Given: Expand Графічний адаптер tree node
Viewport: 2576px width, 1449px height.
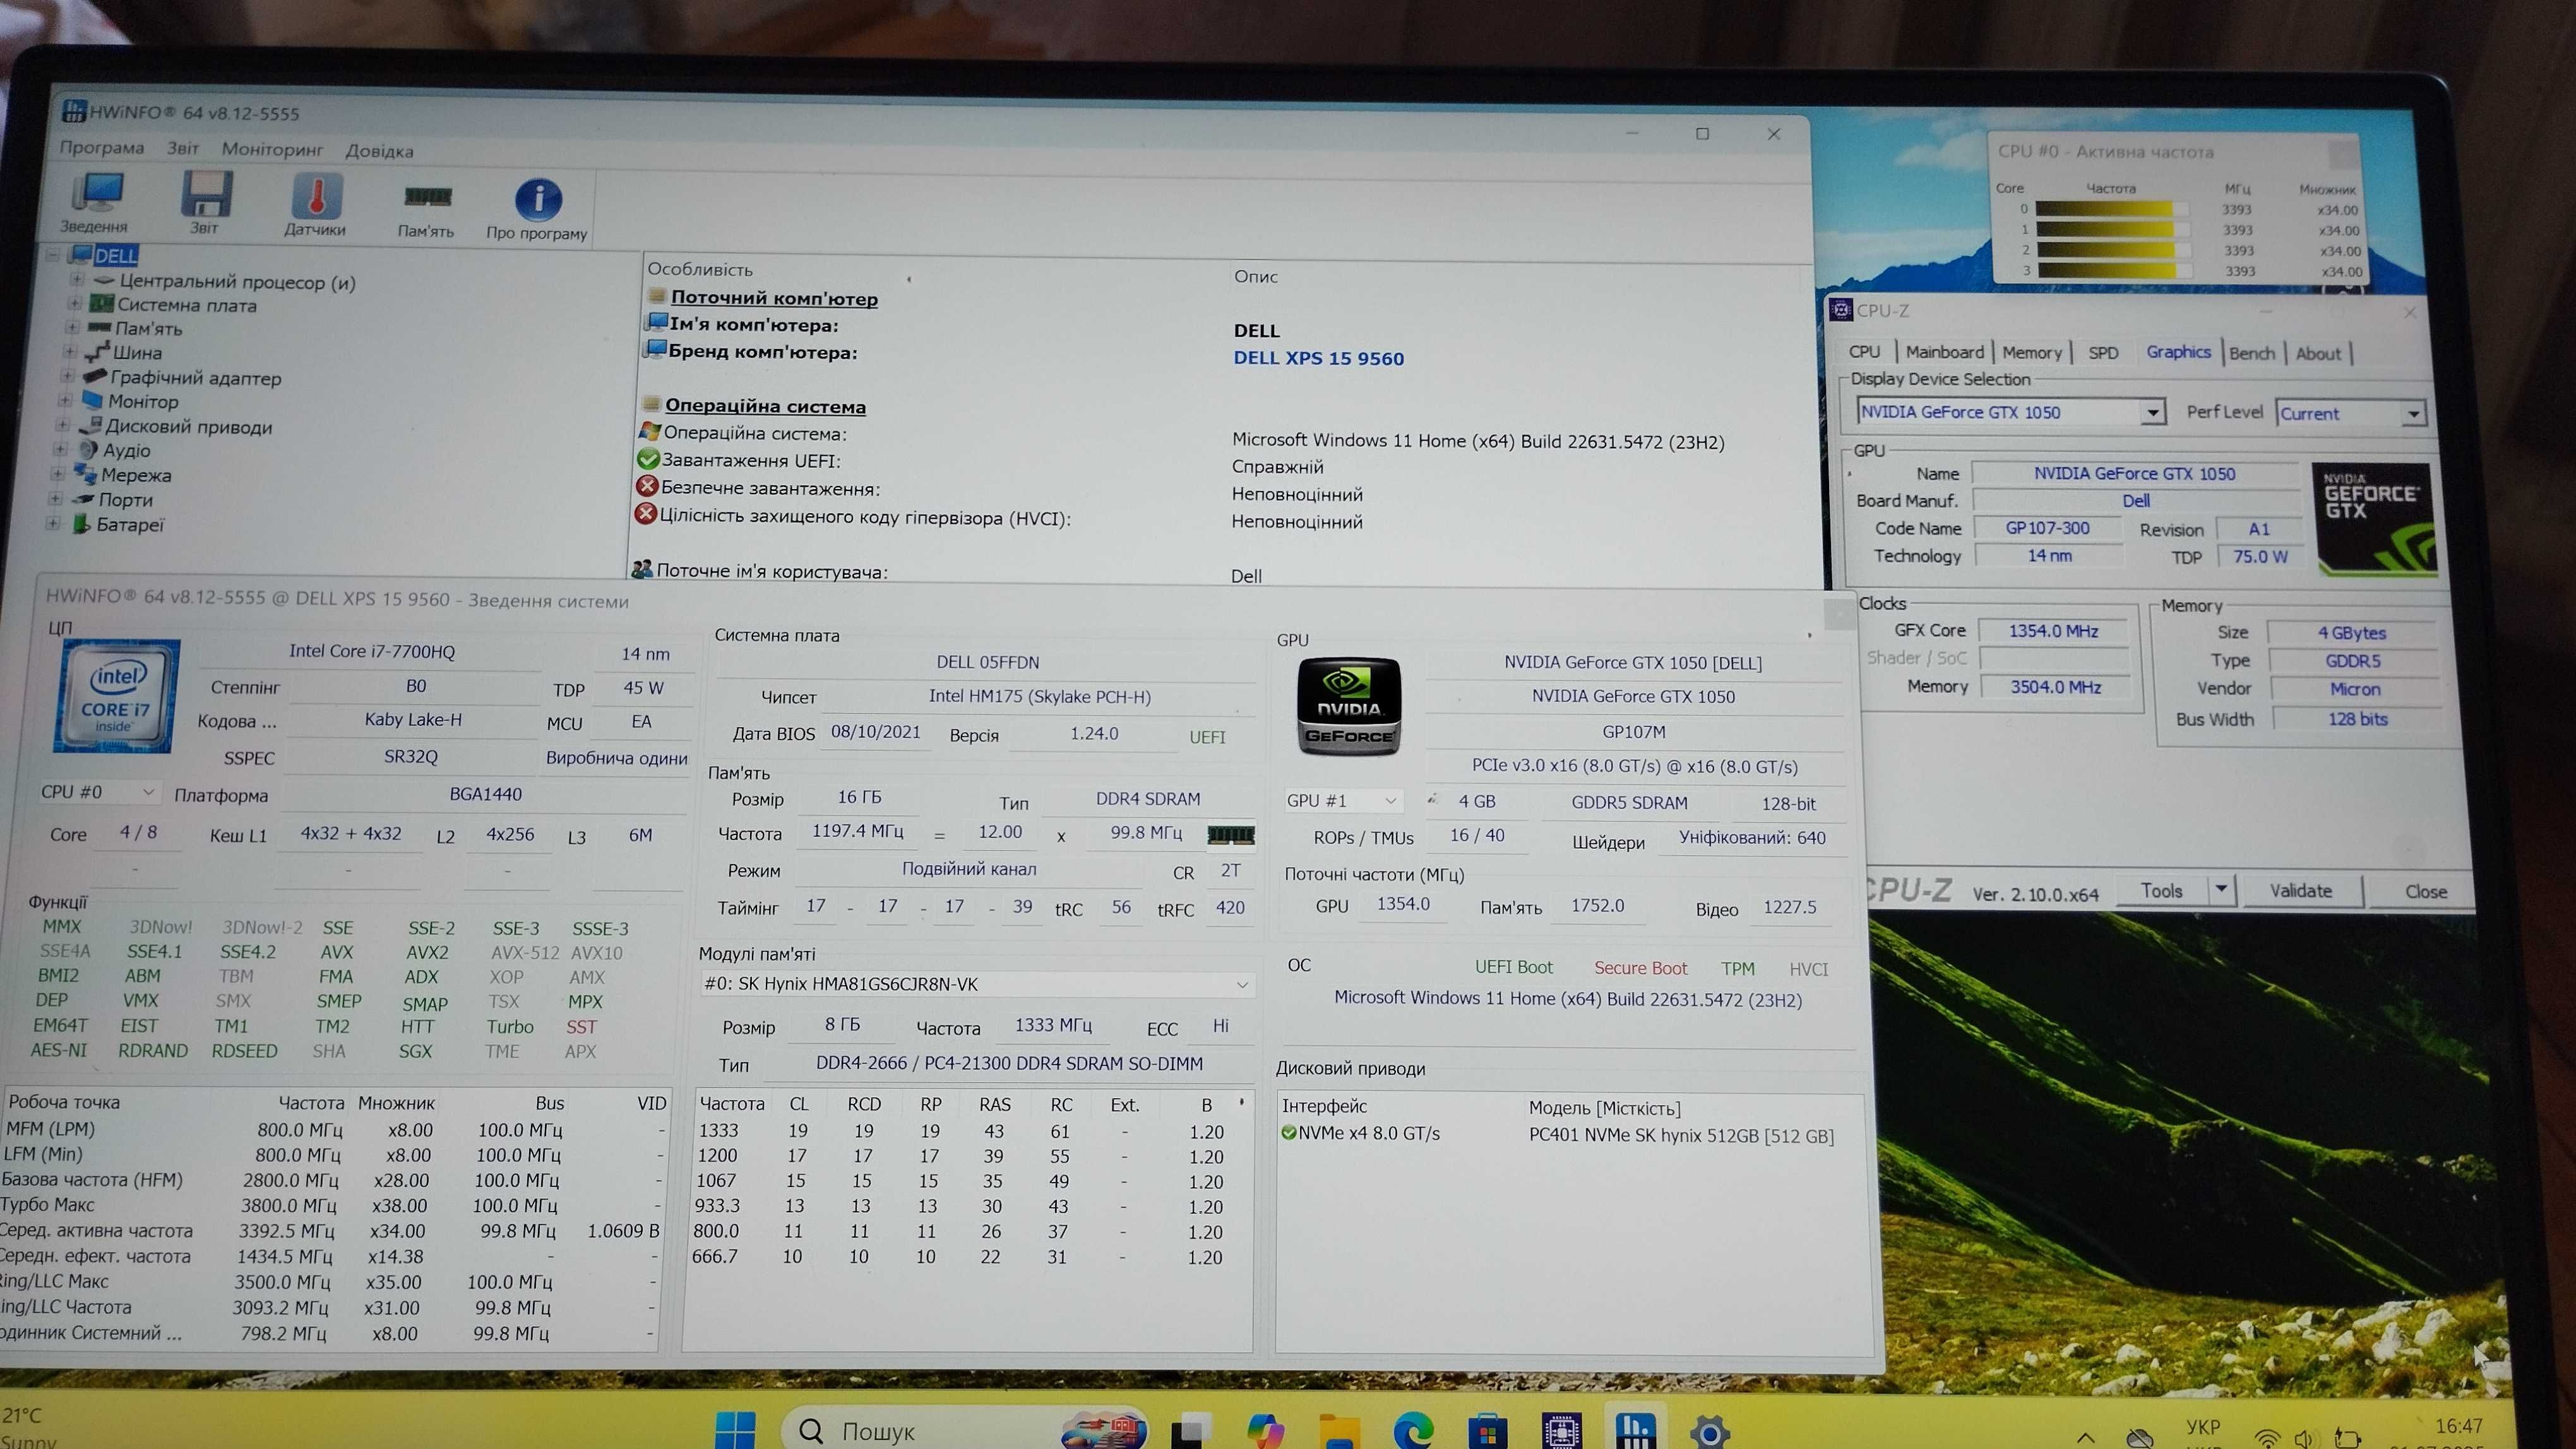Looking at the screenshot, I should [67, 376].
